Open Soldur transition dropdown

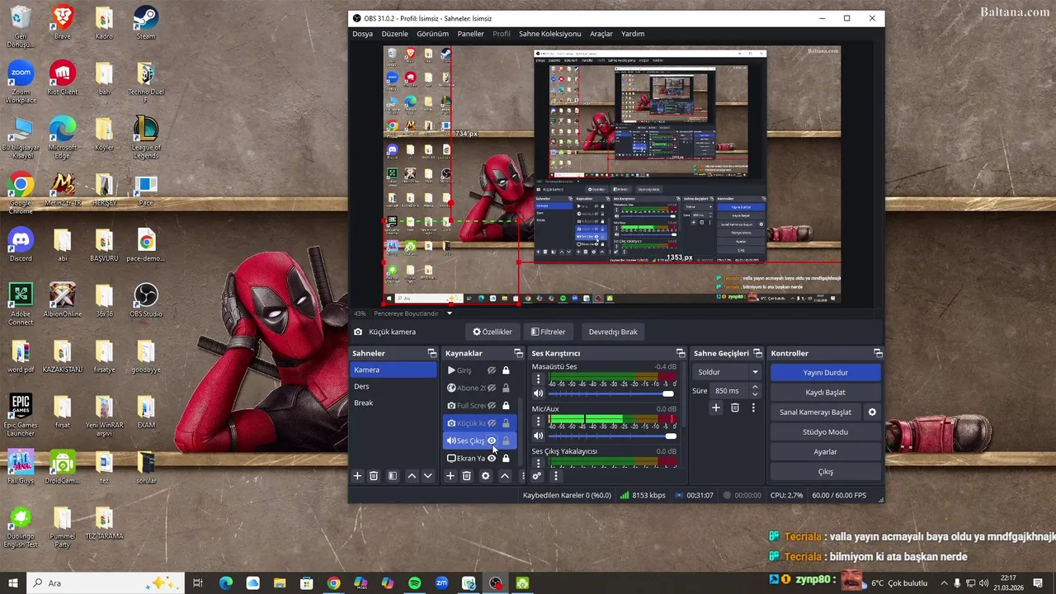[x=726, y=372]
